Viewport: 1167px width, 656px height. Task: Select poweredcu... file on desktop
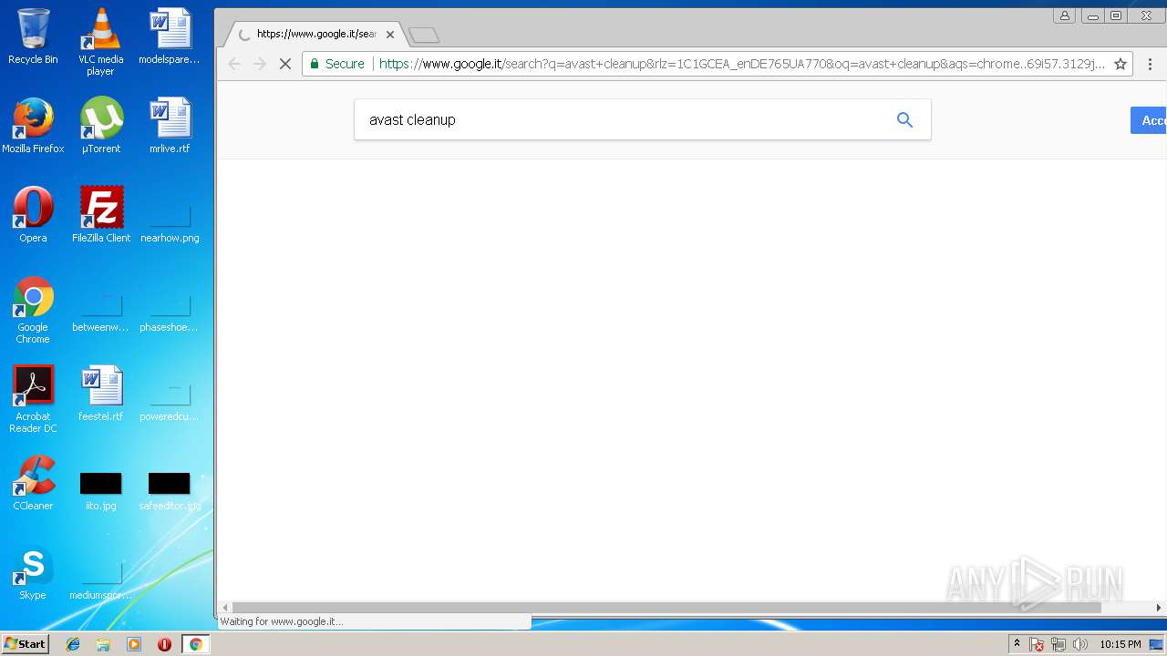[169, 401]
